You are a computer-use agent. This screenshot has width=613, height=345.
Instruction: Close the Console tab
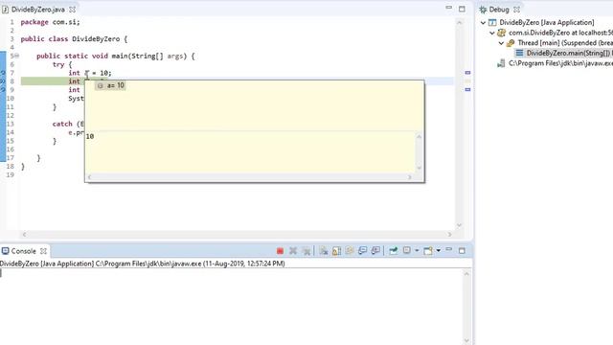coord(43,251)
